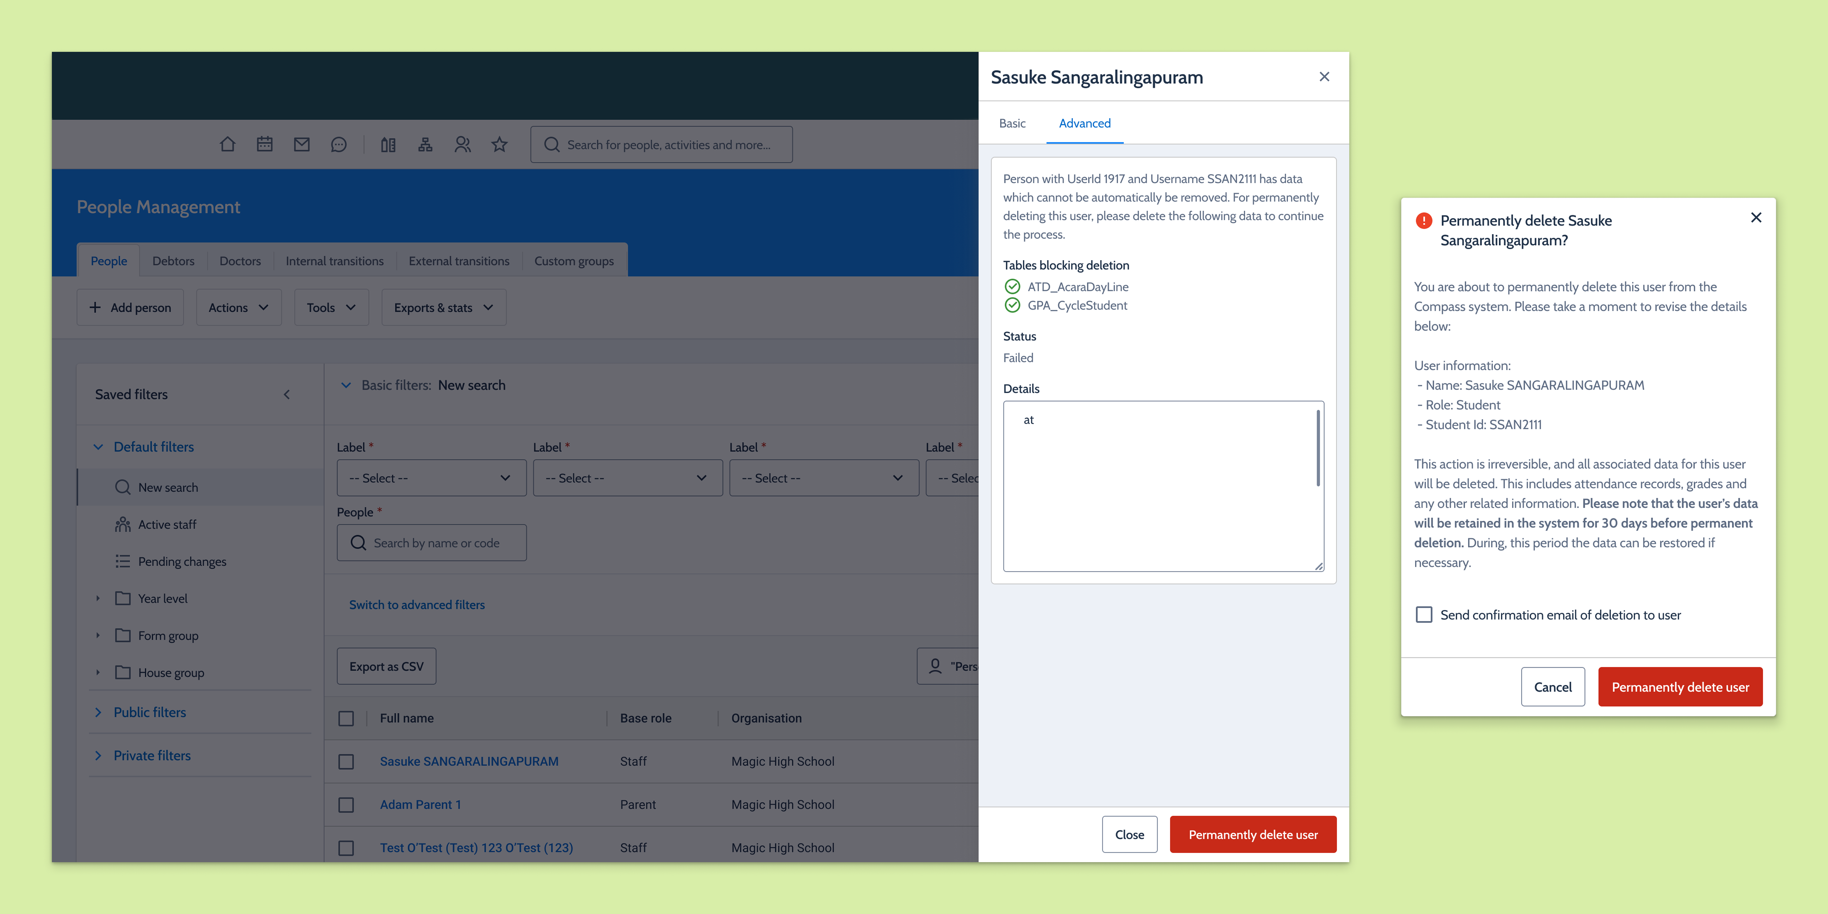Open the third Label Select dropdown

tap(824, 478)
